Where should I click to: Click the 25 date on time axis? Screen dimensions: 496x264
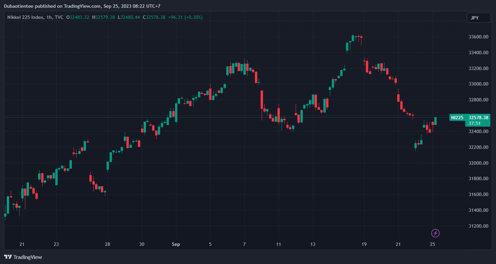point(433,244)
